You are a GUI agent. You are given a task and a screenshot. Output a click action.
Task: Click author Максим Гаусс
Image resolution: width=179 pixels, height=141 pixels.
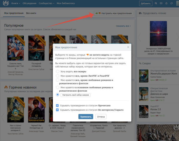pyautogui.click(x=57, y=131)
